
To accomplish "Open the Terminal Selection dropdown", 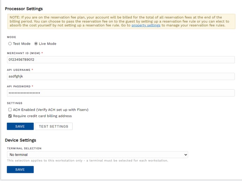I will pos(97,155).
